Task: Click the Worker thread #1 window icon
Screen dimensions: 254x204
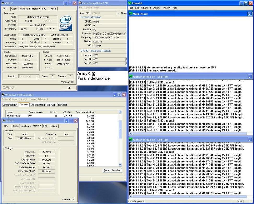Action: point(131,77)
